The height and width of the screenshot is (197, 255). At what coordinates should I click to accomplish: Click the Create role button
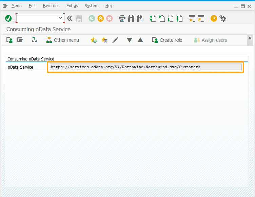click(x=167, y=40)
